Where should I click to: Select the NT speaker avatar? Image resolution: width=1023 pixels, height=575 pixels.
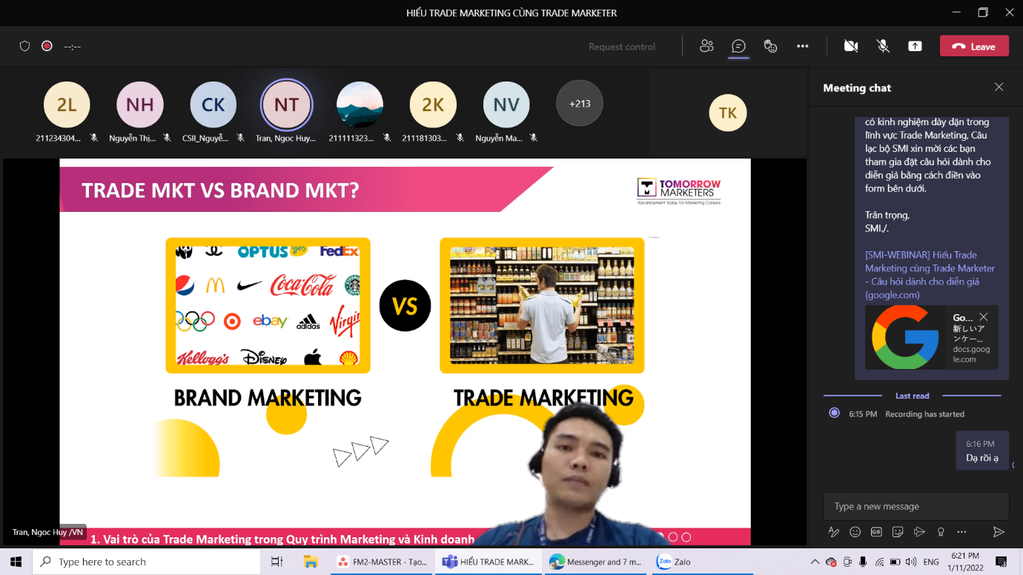coord(286,104)
